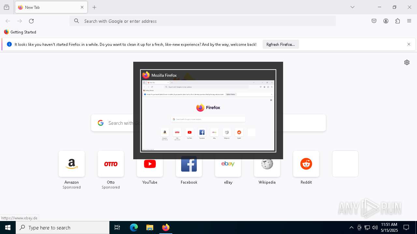Open the Getting Started bookmark

(x=20, y=32)
